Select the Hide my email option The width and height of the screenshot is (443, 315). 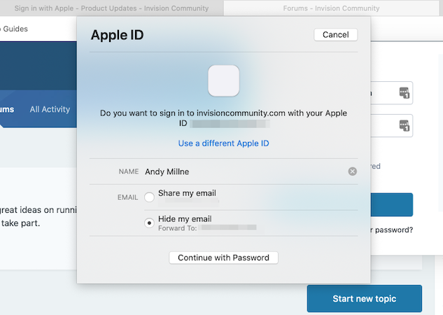coord(149,223)
